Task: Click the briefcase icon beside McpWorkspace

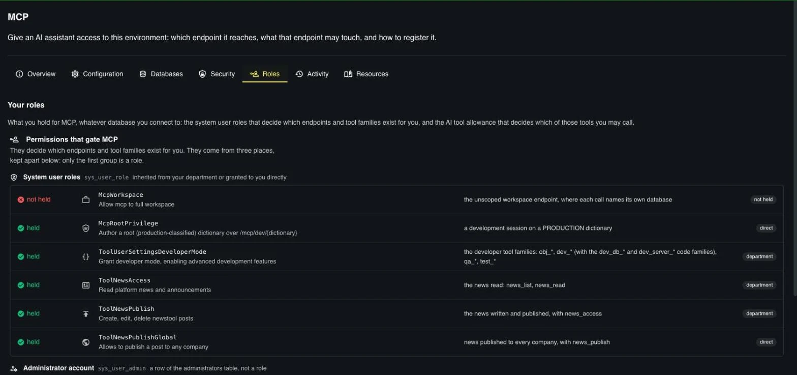Action: point(86,200)
